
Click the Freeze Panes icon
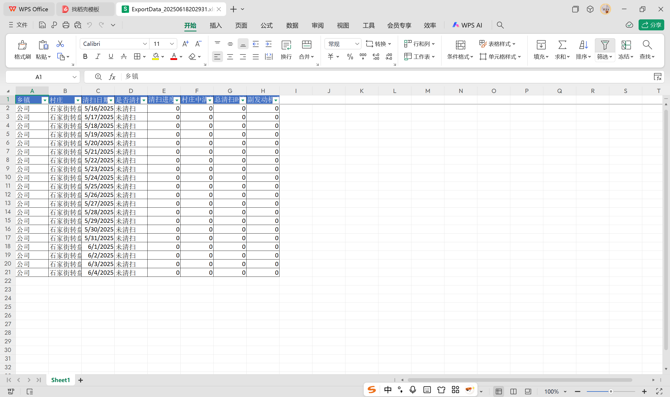[626, 45]
